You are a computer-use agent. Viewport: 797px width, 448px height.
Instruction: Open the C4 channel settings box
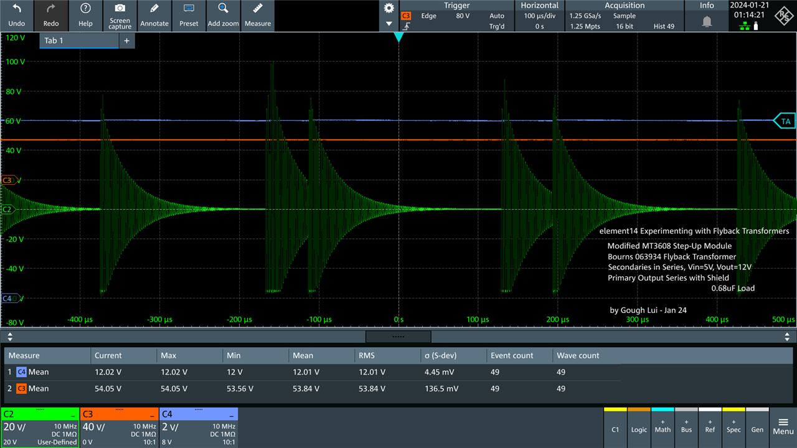pyautogui.click(x=199, y=427)
